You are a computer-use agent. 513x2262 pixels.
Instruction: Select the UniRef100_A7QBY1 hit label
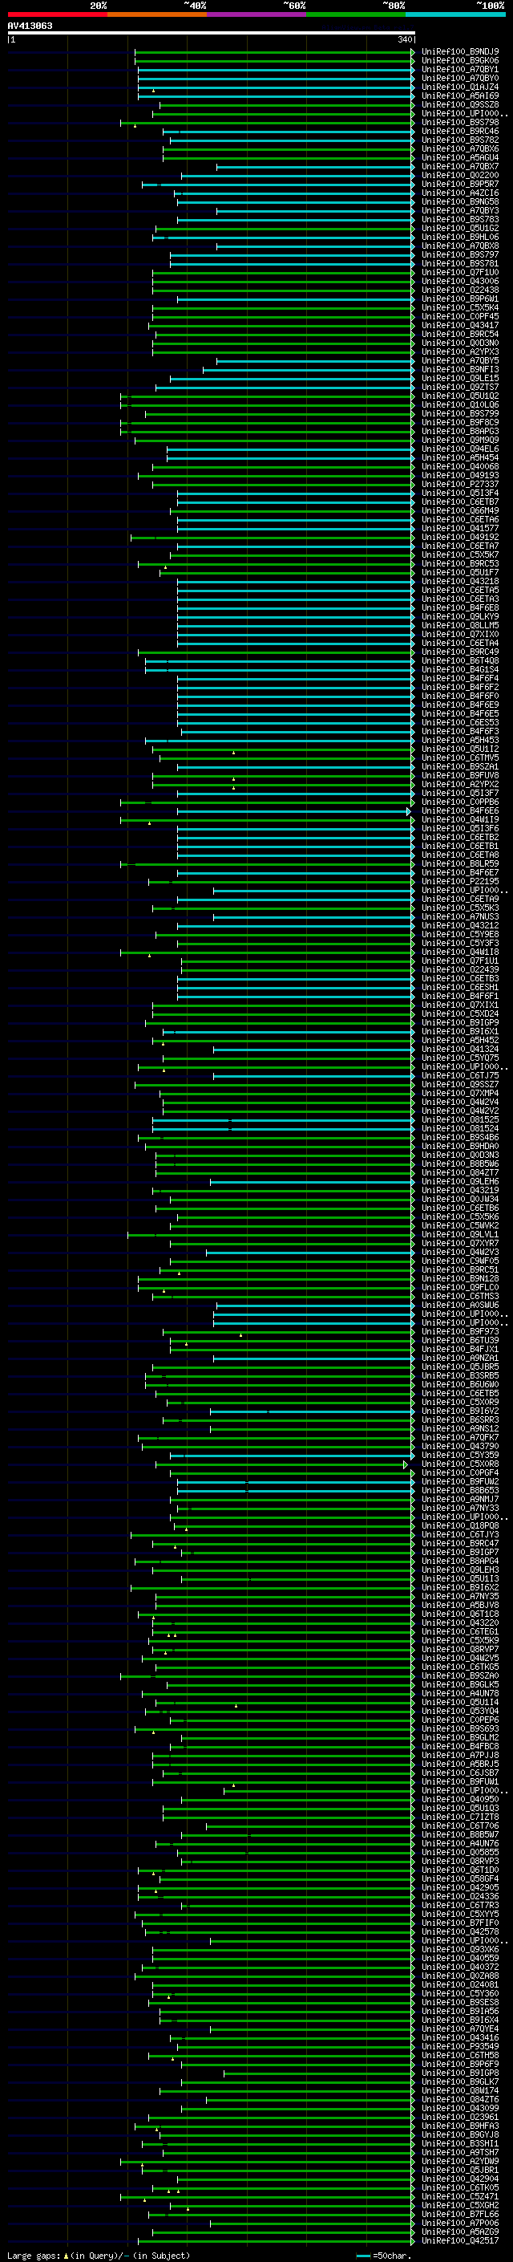click(x=459, y=69)
